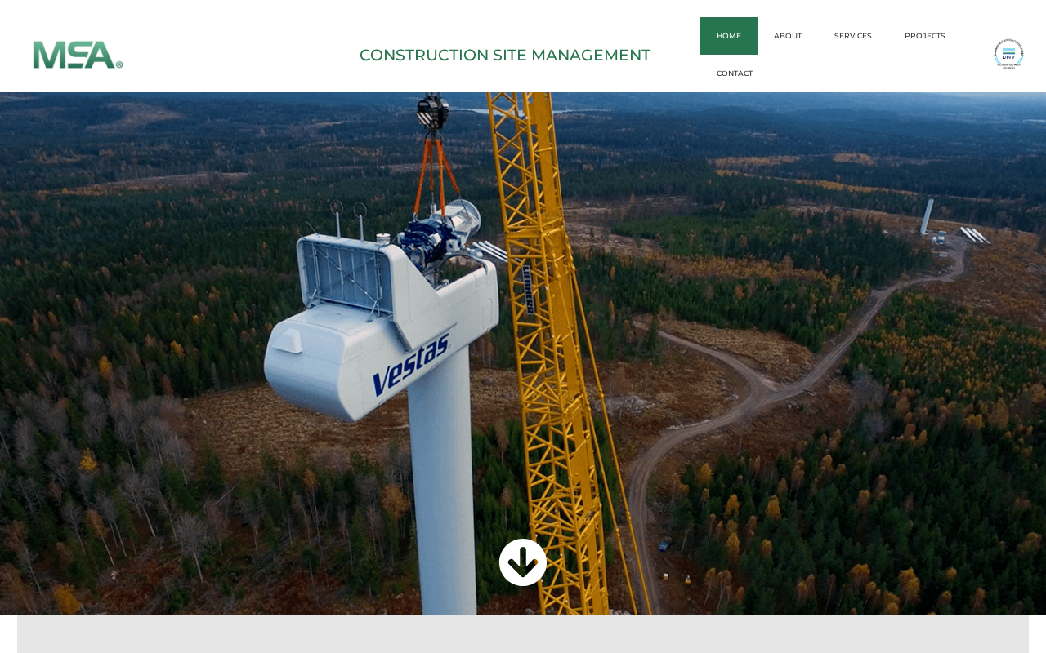This screenshot has height=653, width=1046.
Task: Go to the About page
Action: (x=788, y=36)
